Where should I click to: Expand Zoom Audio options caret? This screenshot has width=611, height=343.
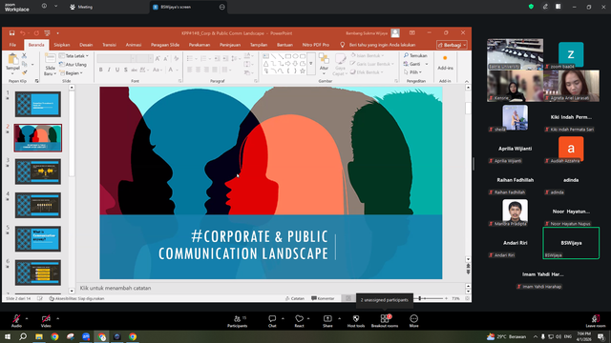tap(27, 318)
